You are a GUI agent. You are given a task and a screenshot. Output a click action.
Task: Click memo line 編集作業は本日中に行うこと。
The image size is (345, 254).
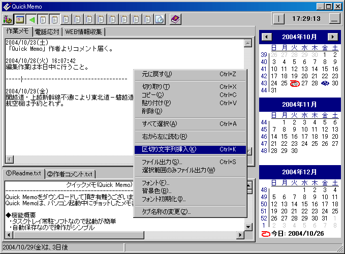coord(47,67)
